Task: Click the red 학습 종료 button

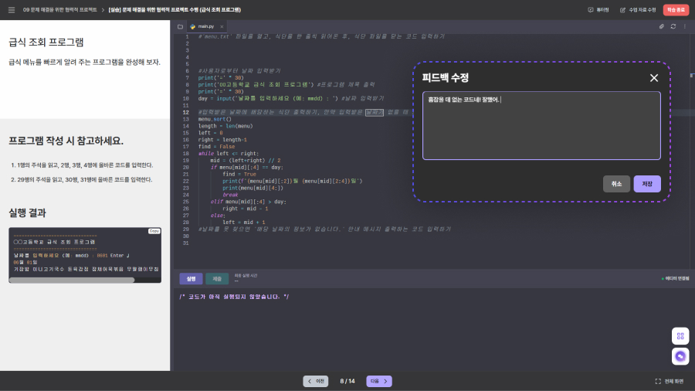Action: coord(676,10)
